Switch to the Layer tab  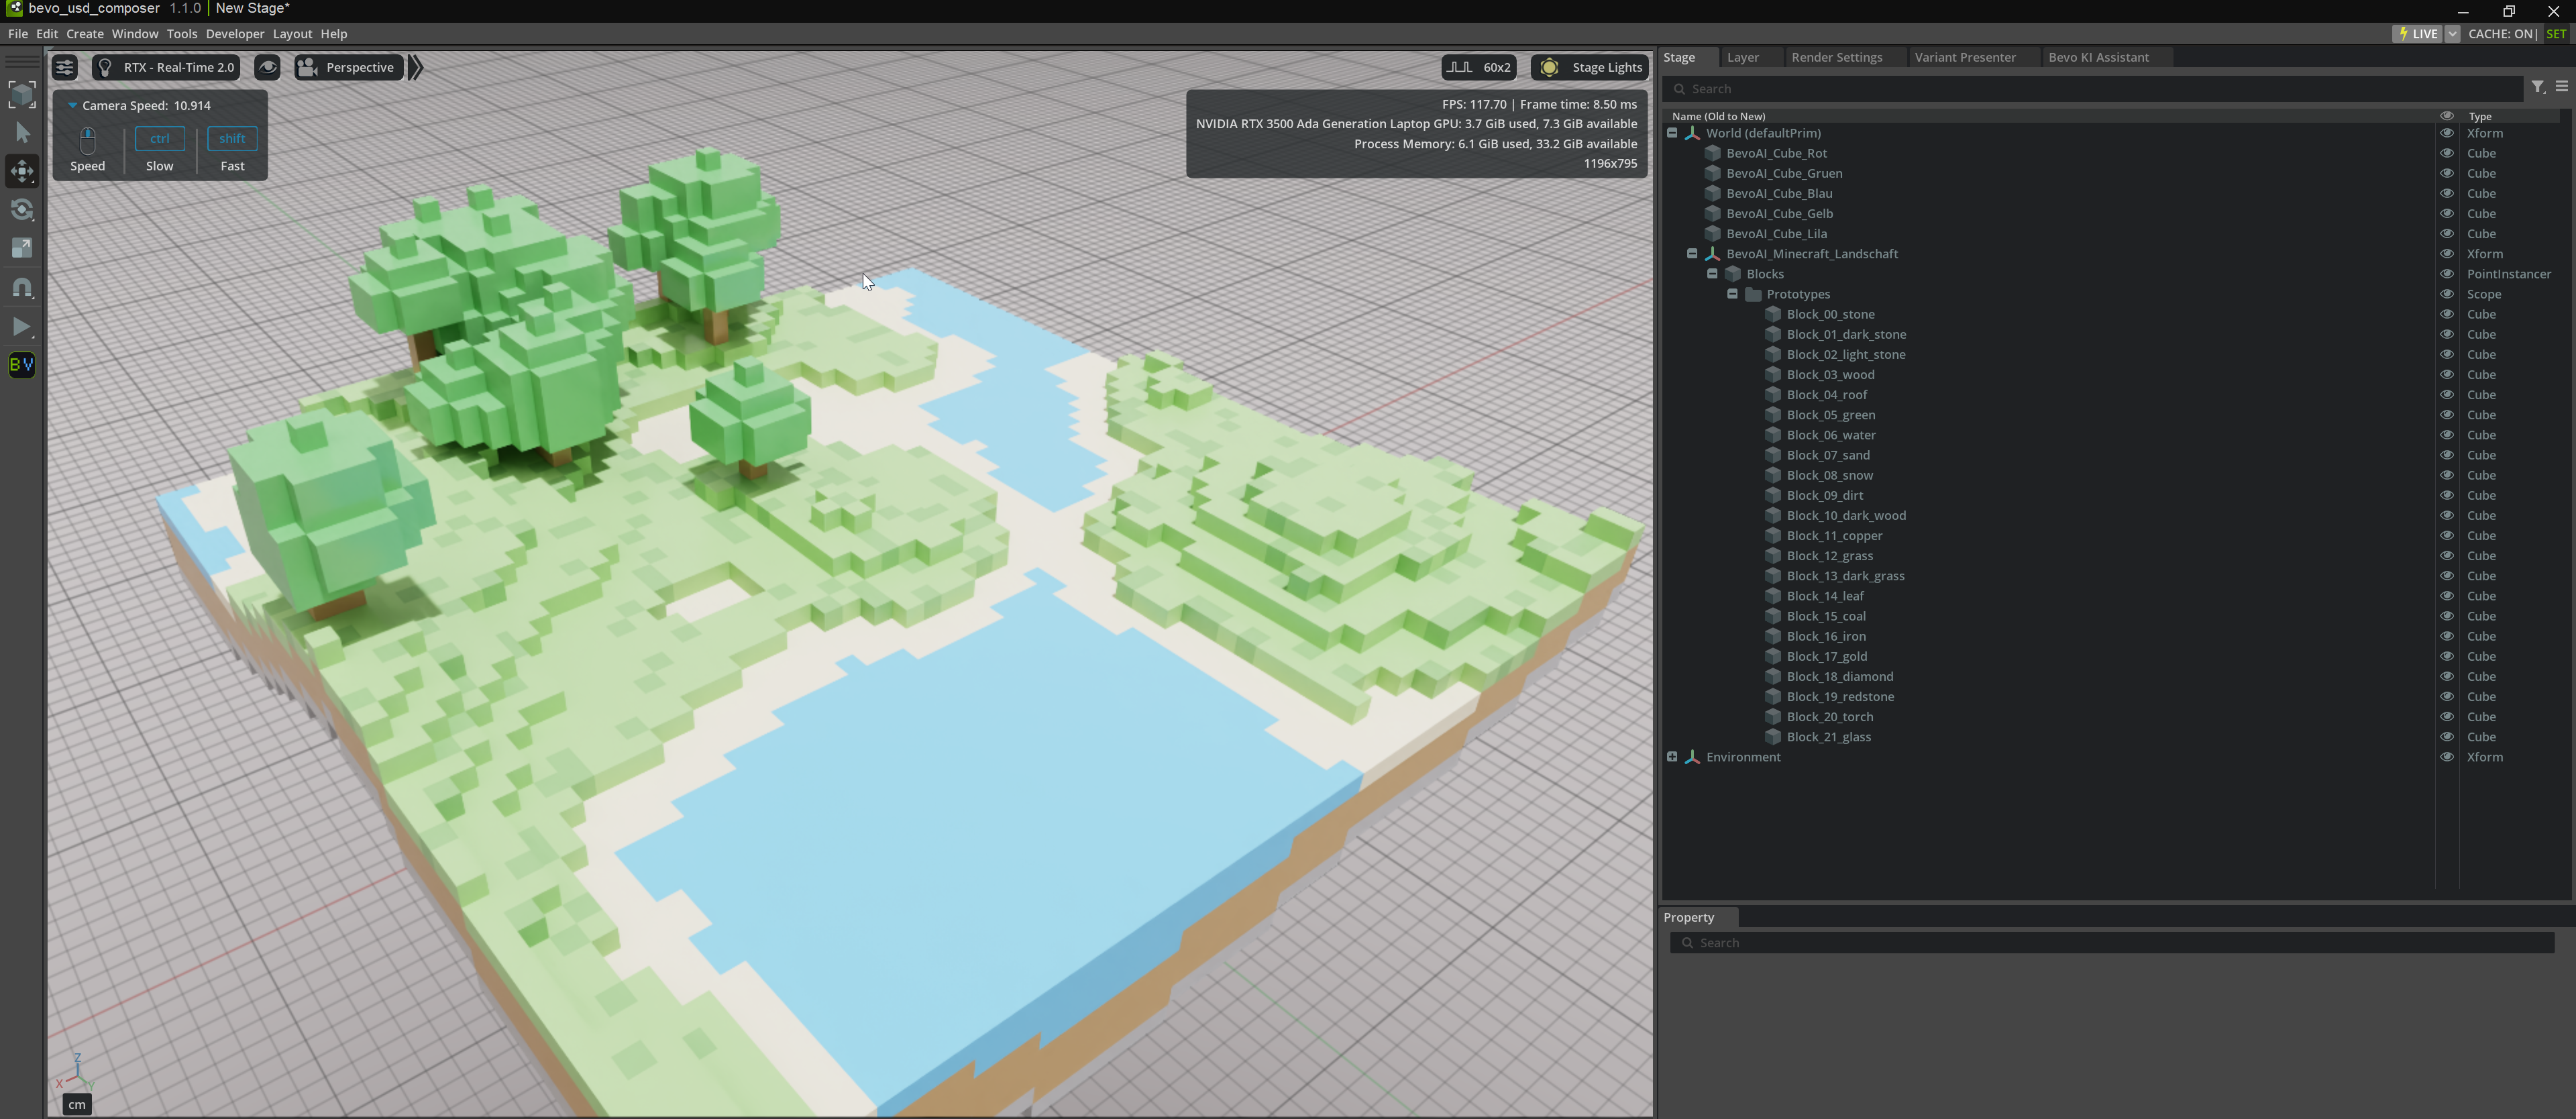point(1743,57)
